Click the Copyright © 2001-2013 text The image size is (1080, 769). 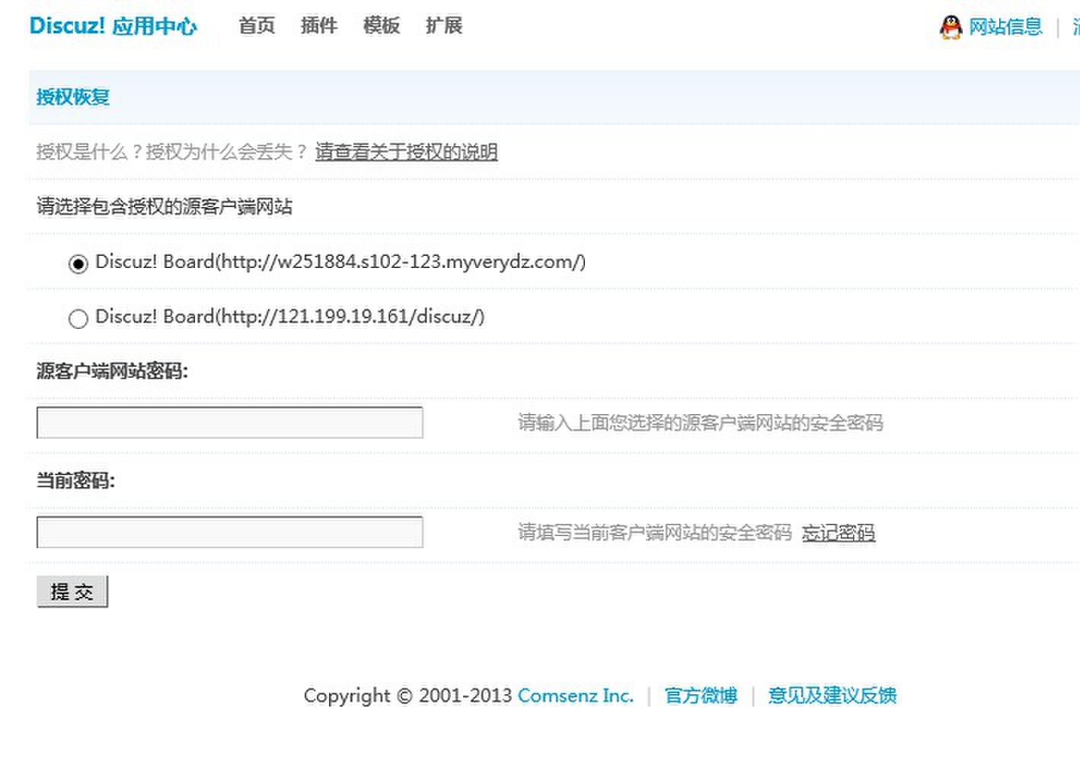(x=407, y=695)
